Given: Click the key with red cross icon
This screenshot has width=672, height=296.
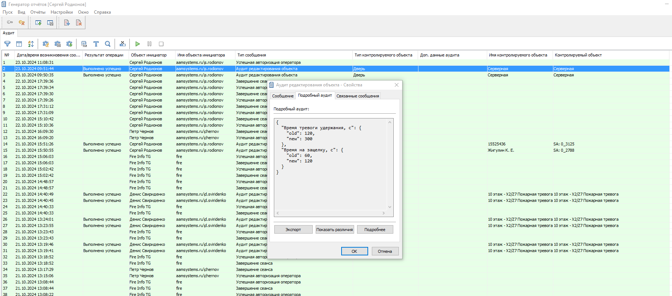Looking at the screenshot, I should point(22,23).
